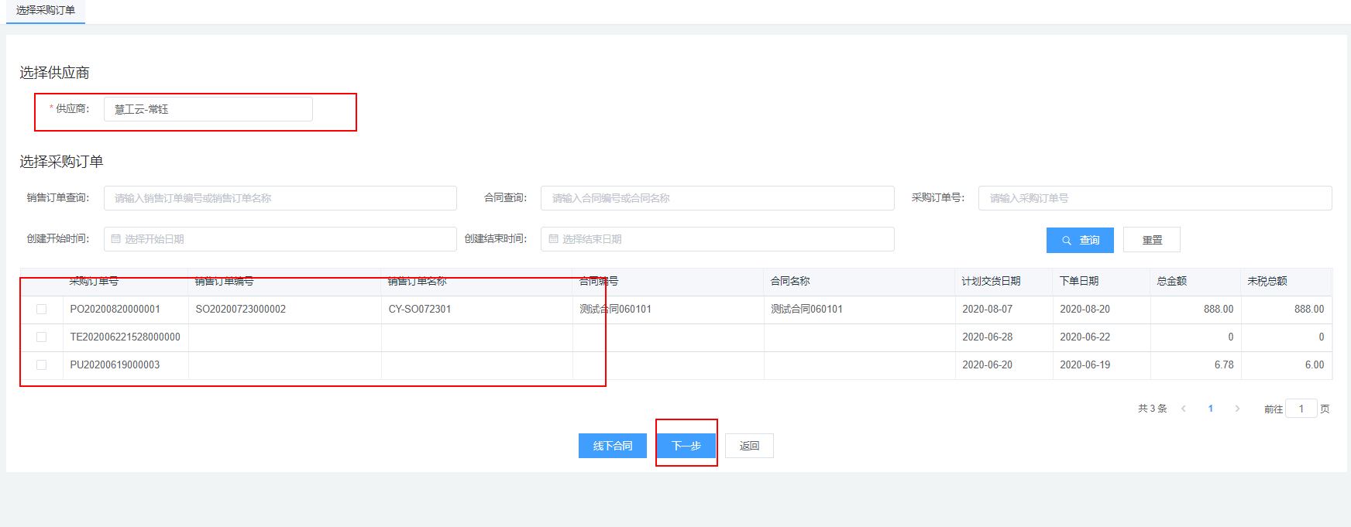Click the 下一步 next step button
Screen dimensions: 1351x527
coord(686,446)
